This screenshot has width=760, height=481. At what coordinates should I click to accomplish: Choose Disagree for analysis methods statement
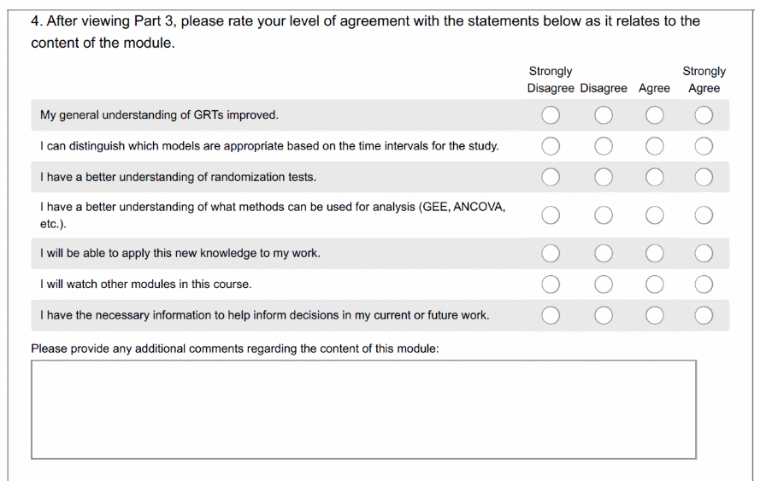click(604, 215)
